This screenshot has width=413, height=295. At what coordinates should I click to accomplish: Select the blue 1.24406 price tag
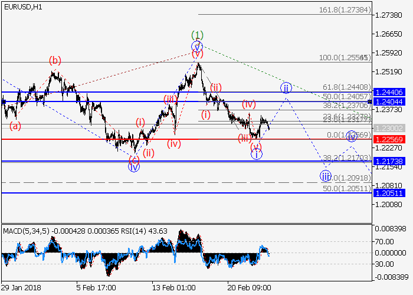click(389, 92)
